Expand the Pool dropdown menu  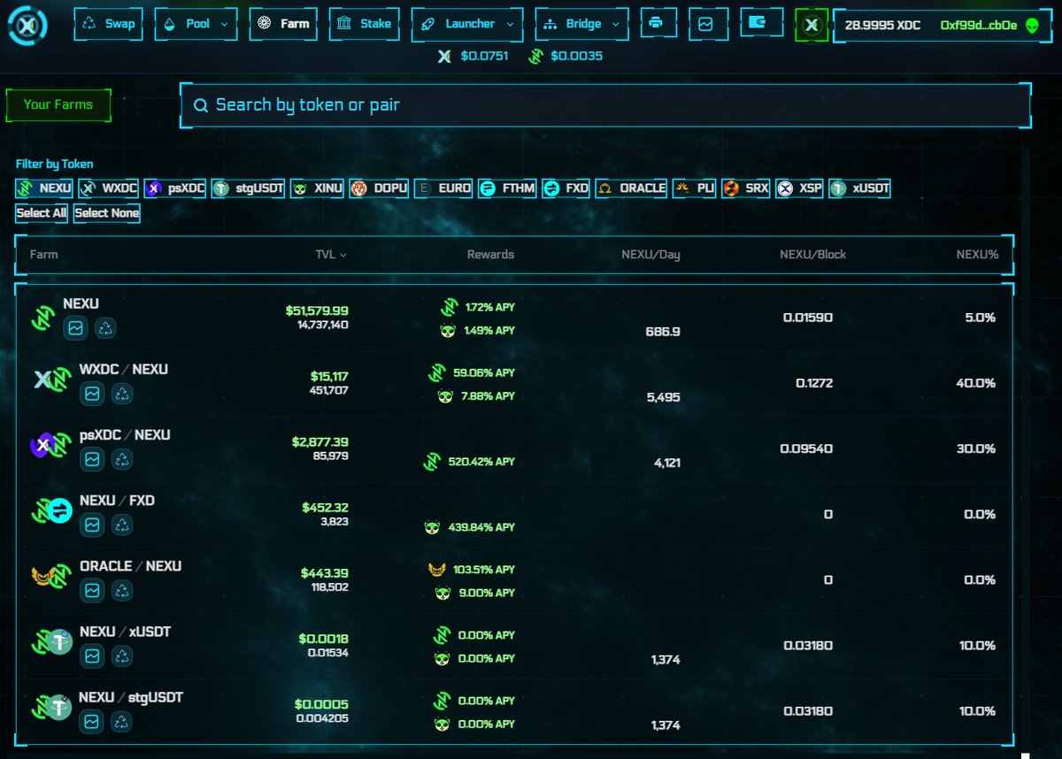[x=196, y=24]
